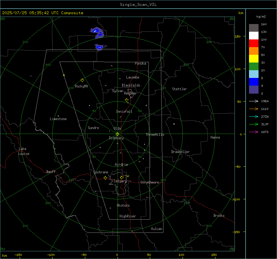277x259 pixels.
Task: Click the -150 tick on bottom axis
Action: (18, 255)
